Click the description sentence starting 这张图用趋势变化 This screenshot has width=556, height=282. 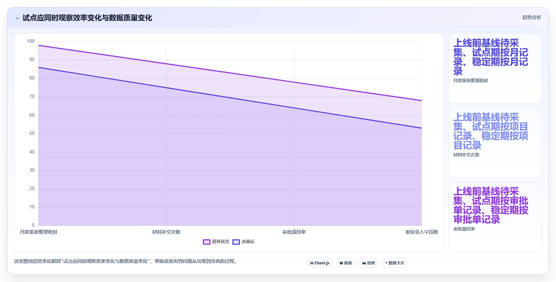pos(126,261)
